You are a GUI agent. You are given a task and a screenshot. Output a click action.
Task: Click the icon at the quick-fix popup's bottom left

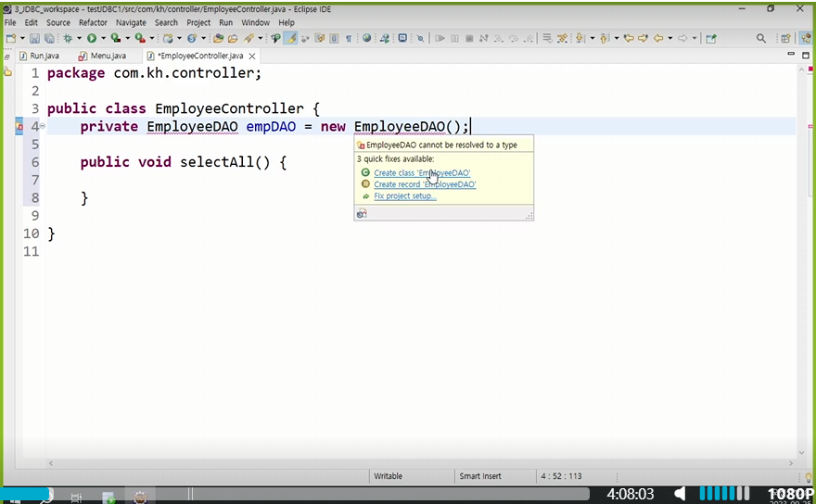pyautogui.click(x=362, y=213)
